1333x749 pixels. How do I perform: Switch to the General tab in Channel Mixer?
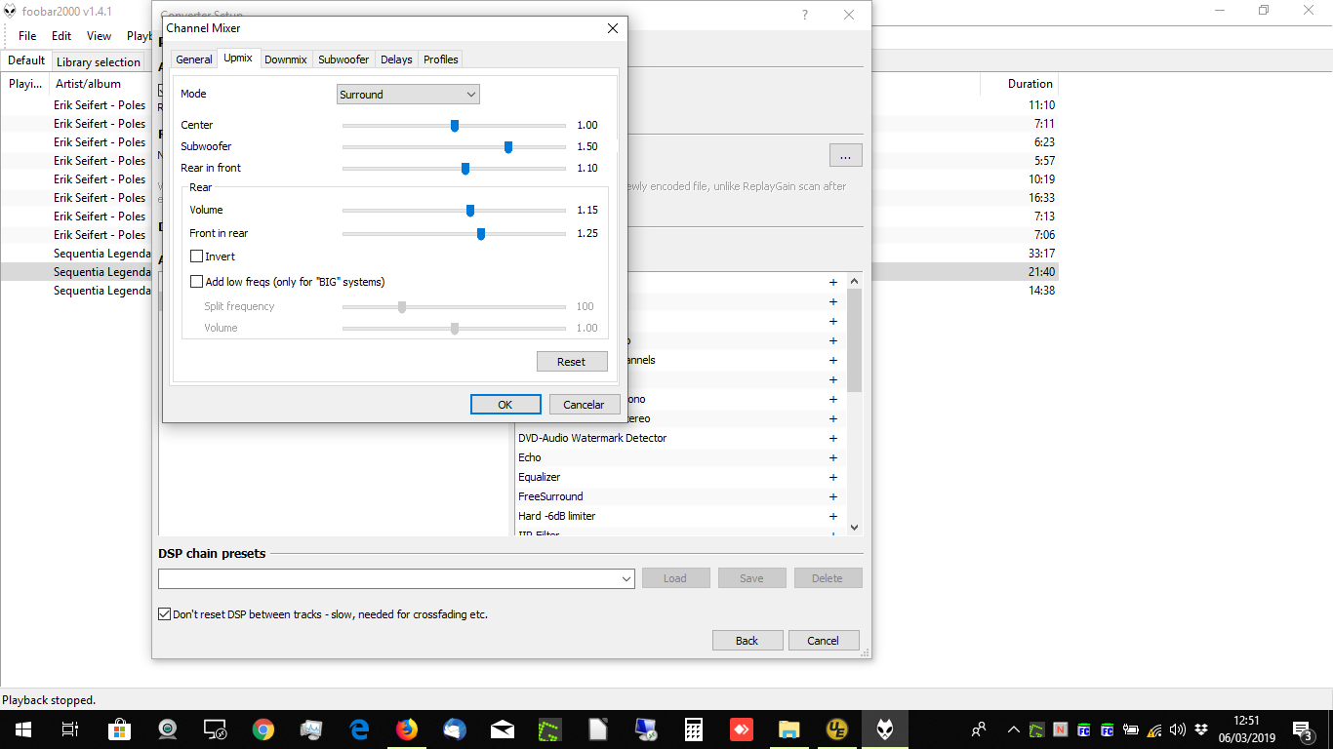194,59
